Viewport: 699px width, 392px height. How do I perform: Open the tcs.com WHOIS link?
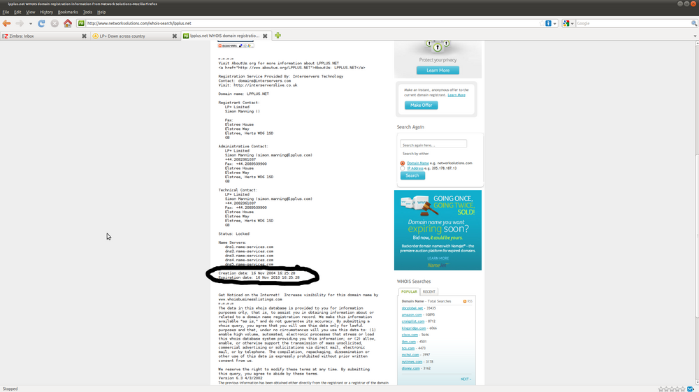[408, 348]
